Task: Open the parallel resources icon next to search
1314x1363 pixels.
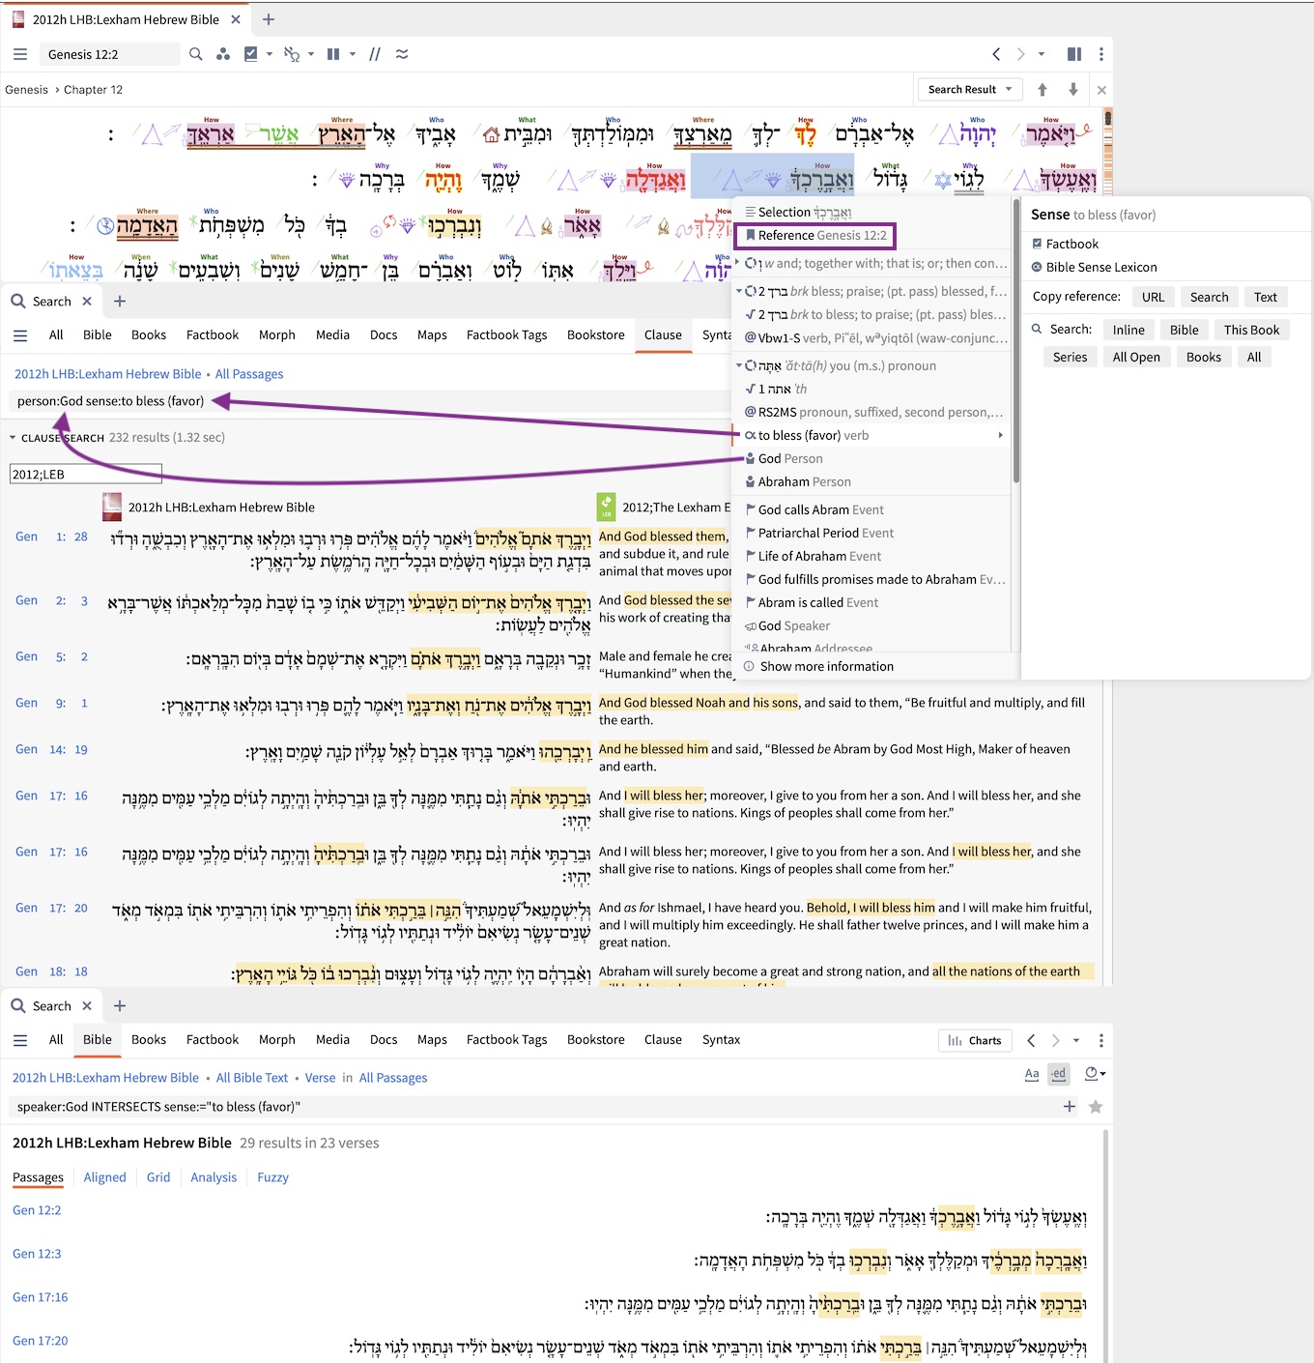Action: pos(223,54)
